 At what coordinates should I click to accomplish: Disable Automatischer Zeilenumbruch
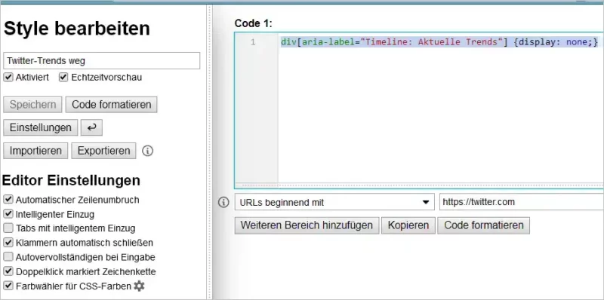[8, 200]
